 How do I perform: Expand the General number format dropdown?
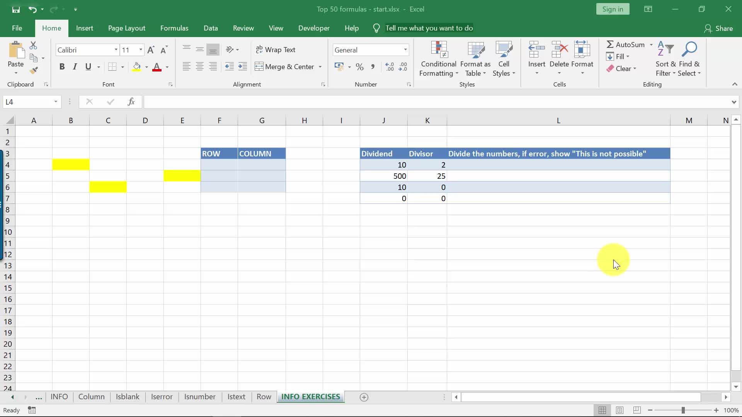(405, 50)
